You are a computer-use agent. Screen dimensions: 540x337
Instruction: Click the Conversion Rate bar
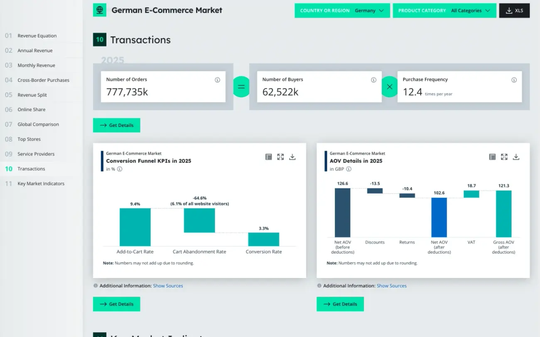click(x=264, y=239)
